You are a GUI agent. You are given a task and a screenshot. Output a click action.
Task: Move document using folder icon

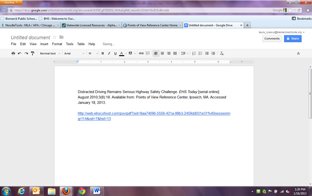click(62, 37)
